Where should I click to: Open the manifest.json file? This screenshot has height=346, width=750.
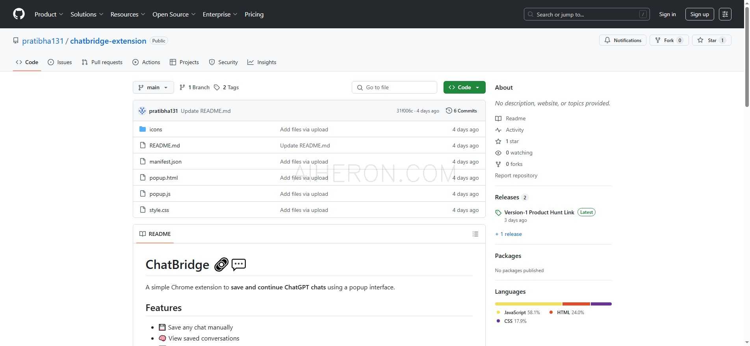[165, 162]
